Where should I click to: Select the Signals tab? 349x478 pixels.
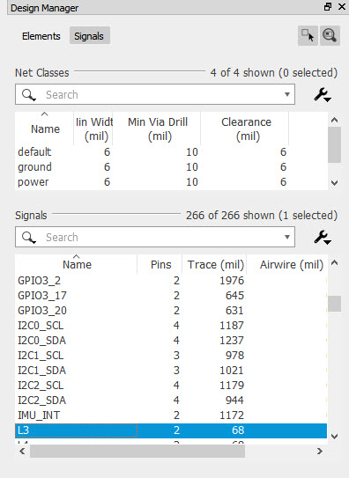(x=89, y=36)
